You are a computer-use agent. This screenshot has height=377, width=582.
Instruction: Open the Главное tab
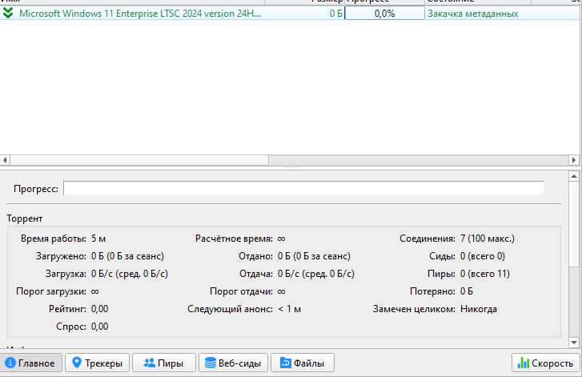pos(30,363)
